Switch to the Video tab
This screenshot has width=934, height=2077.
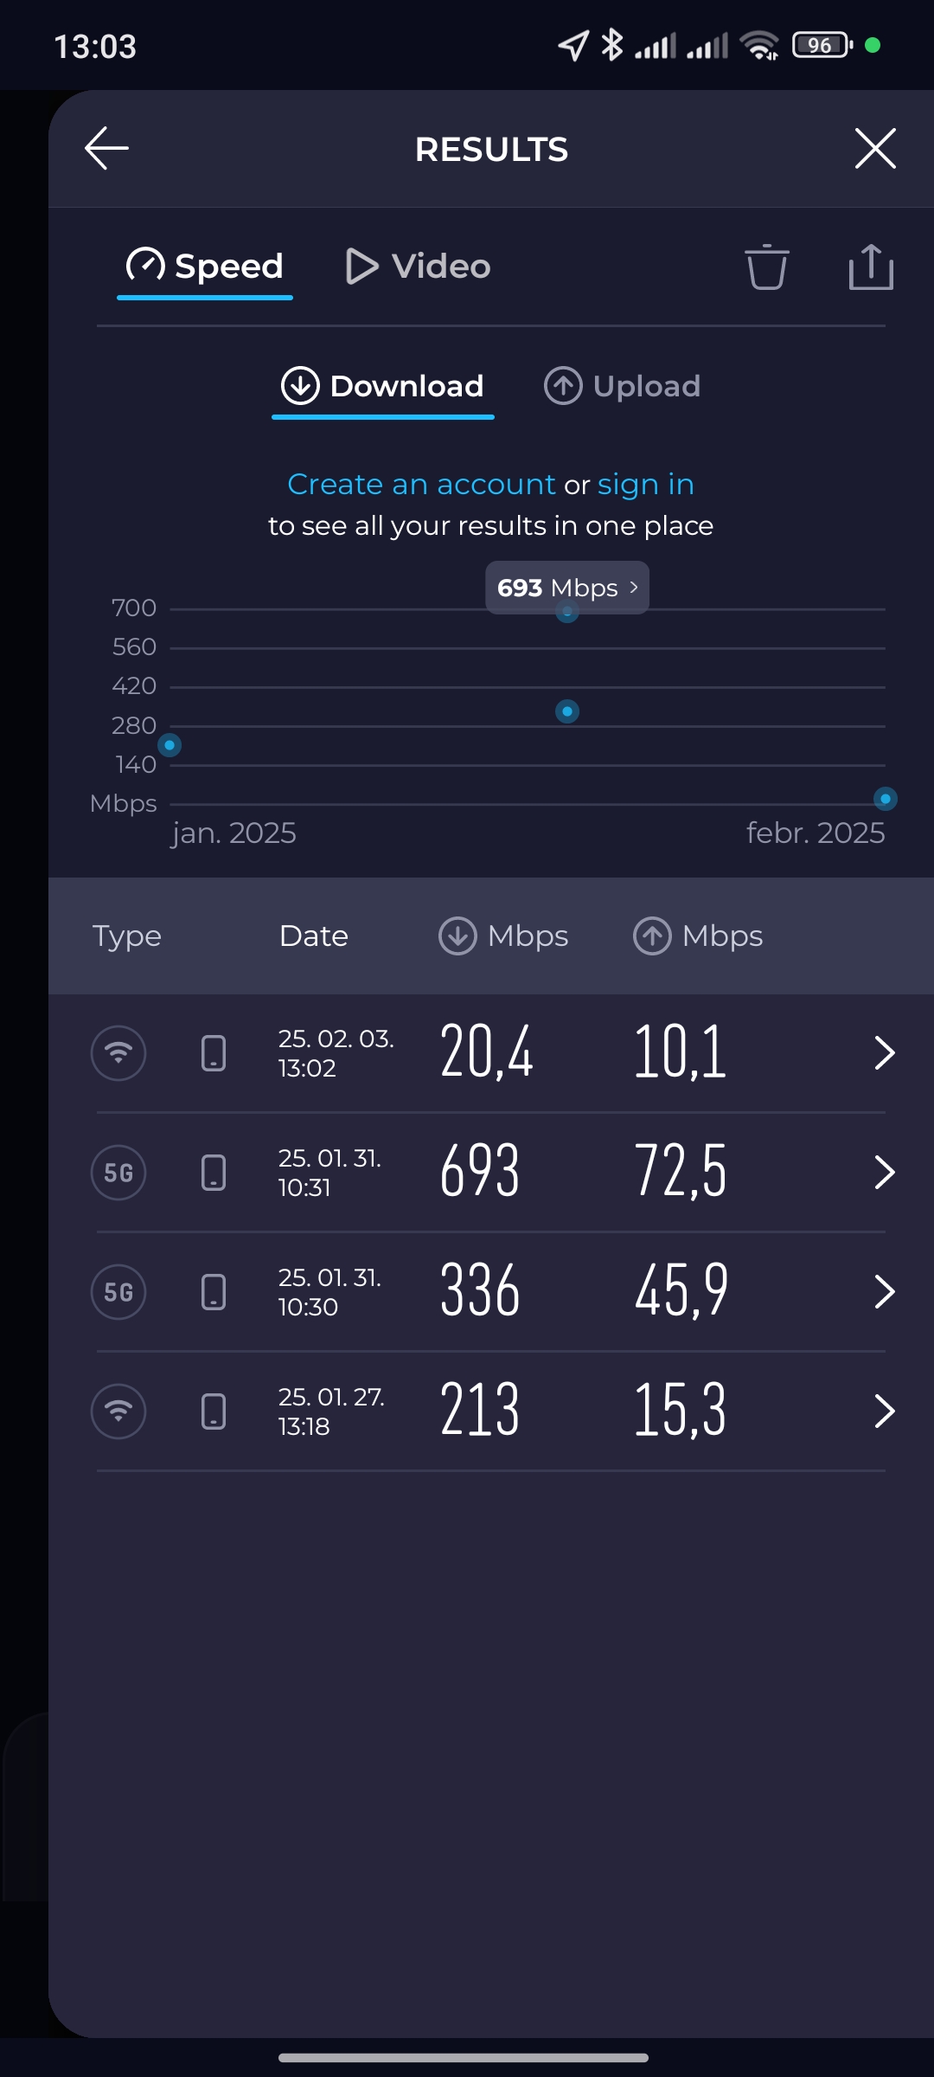click(x=418, y=267)
